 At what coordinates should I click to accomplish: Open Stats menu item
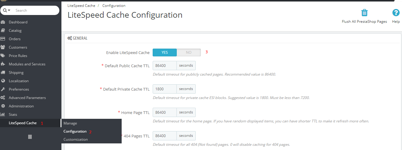click(x=13, y=115)
